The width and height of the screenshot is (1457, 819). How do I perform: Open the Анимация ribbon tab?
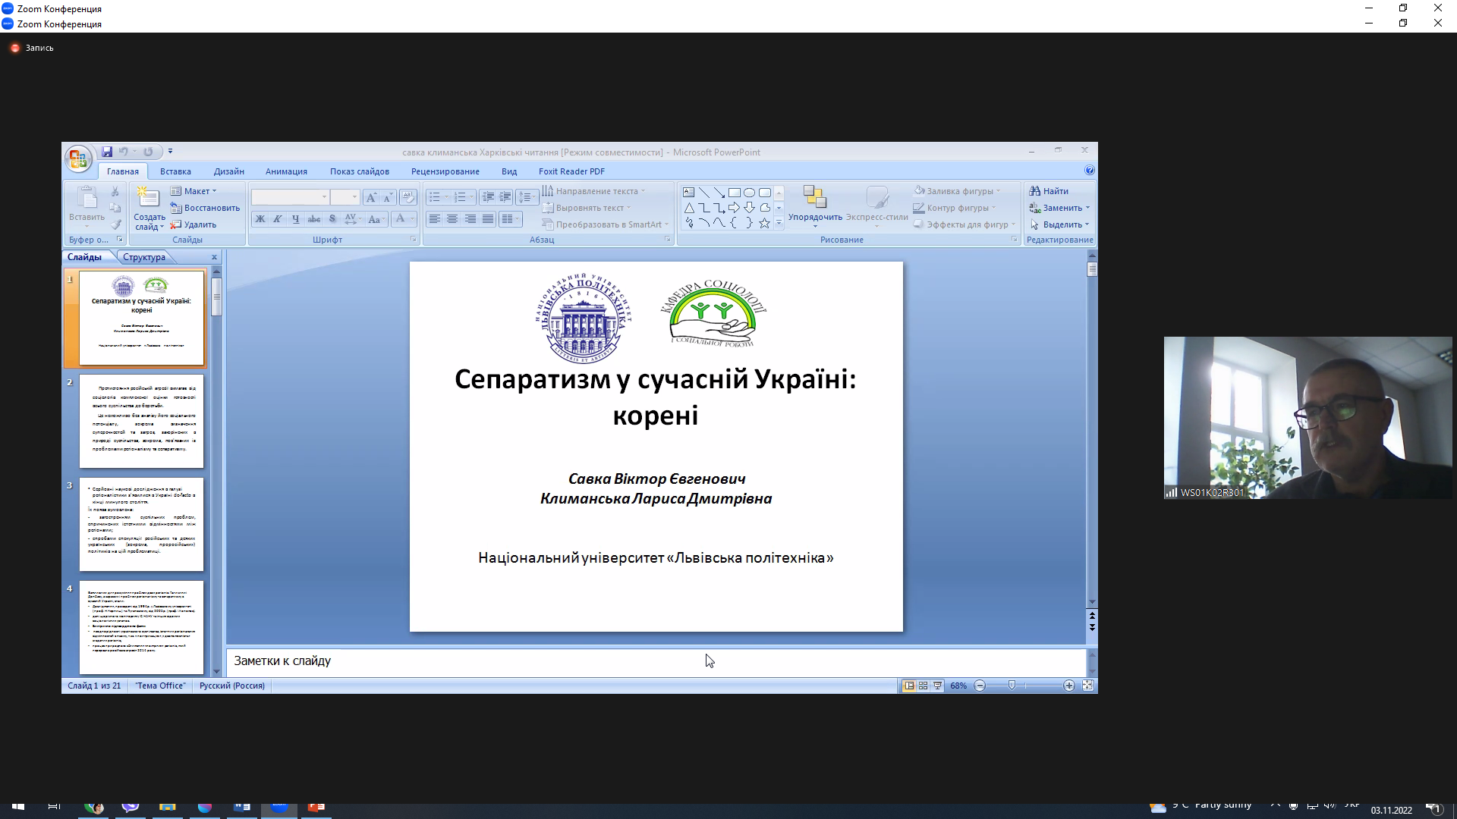coord(286,171)
